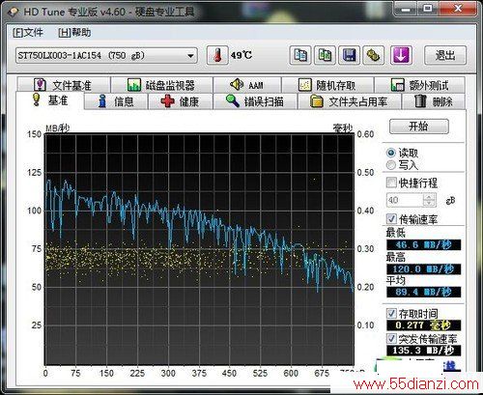Expand the ST750LX003 drive dropdown
The width and height of the screenshot is (483, 395).
[190, 56]
